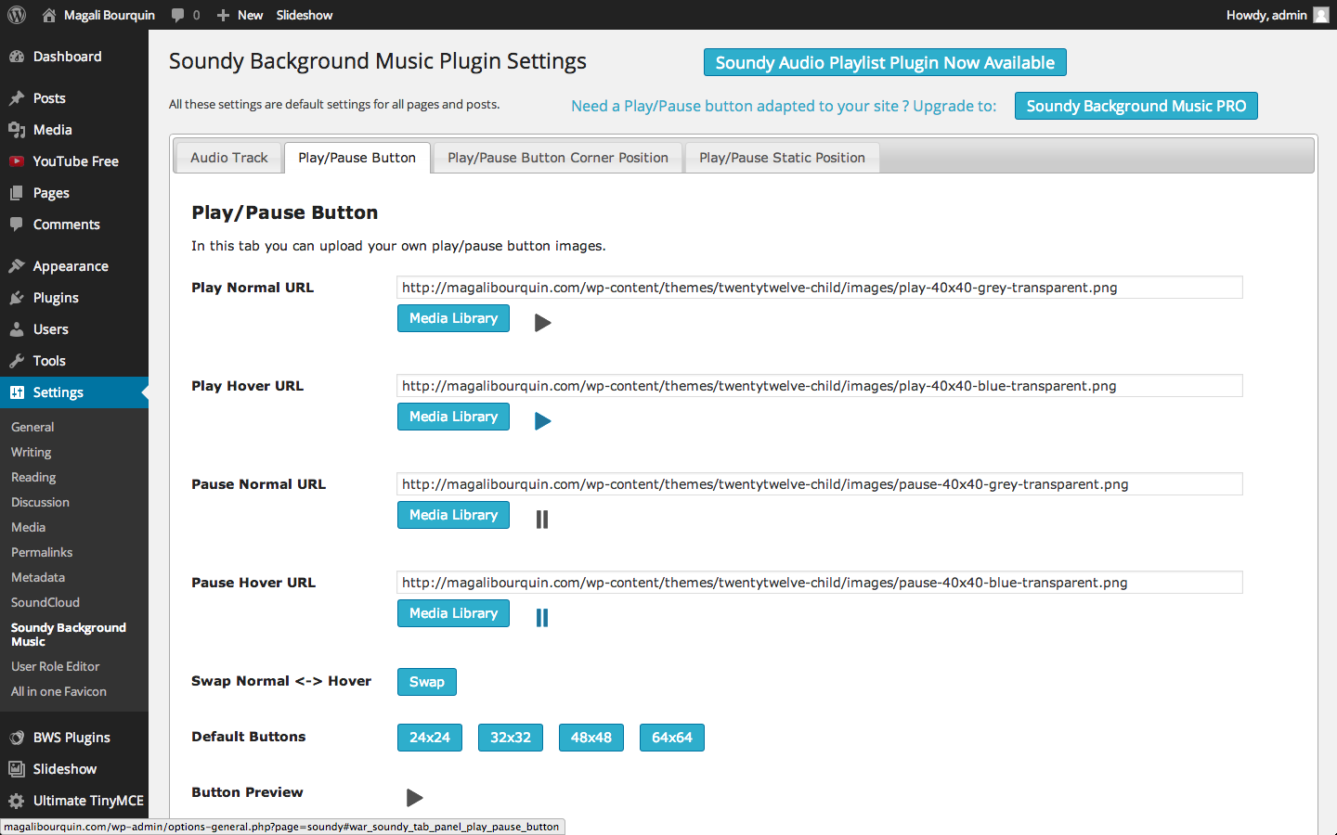Viewport: 1337px width, 835px height.
Task: Open the comments bubble icon in admin bar
Action: (177, 15)
